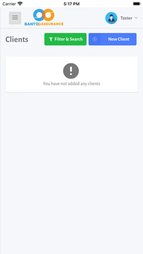This screenshot has height=254, width=143.
Task: Click the plus circle icon on New Client
Action: (x=95, y=39)
